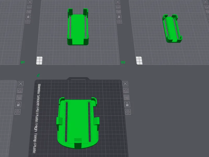Arrange objects on the empty bottom-left plate
Viewport: 209px width, 157px height.
tap(19, 97)
